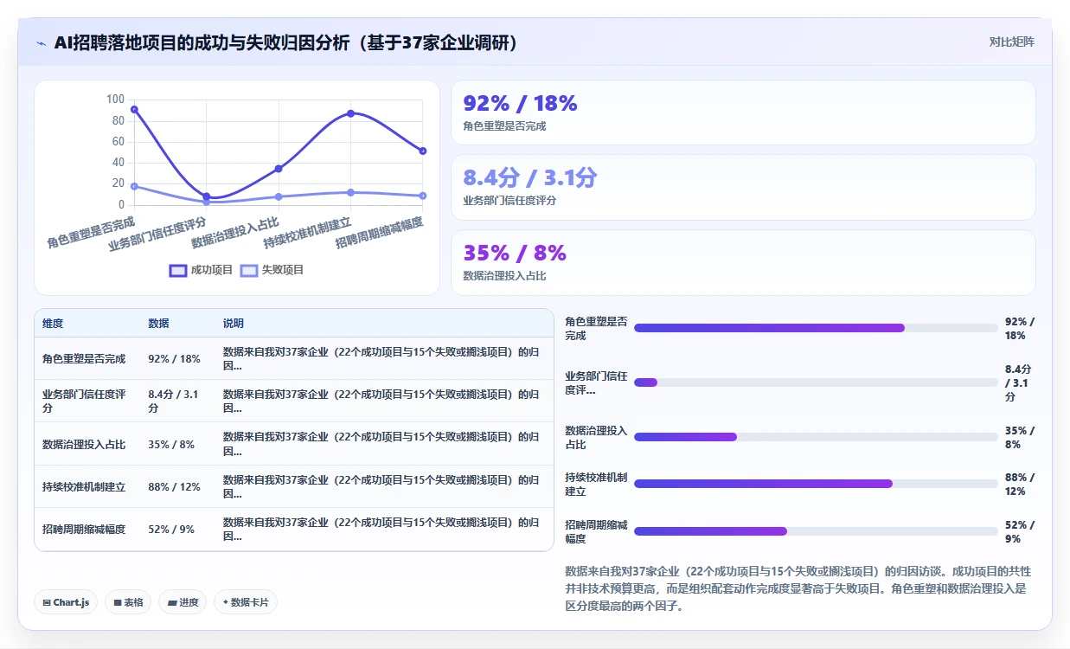Click the success-series peak point at 持续校准机制建立
Viewport: 1070px width, 649px height.
[x=350, y=113]
